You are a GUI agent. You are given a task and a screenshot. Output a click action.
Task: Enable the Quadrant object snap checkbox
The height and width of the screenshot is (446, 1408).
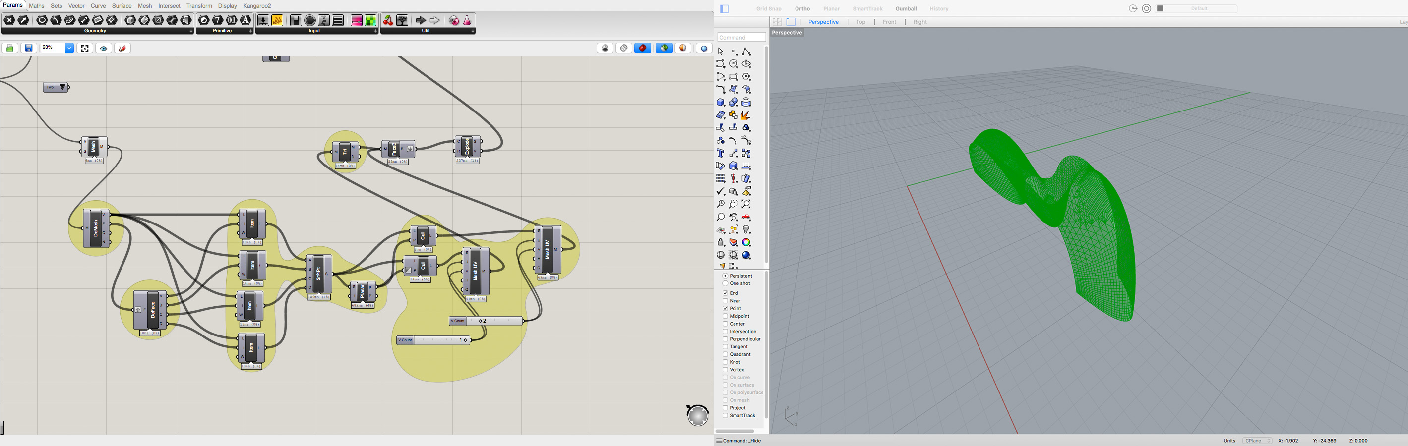click(725, 354)
